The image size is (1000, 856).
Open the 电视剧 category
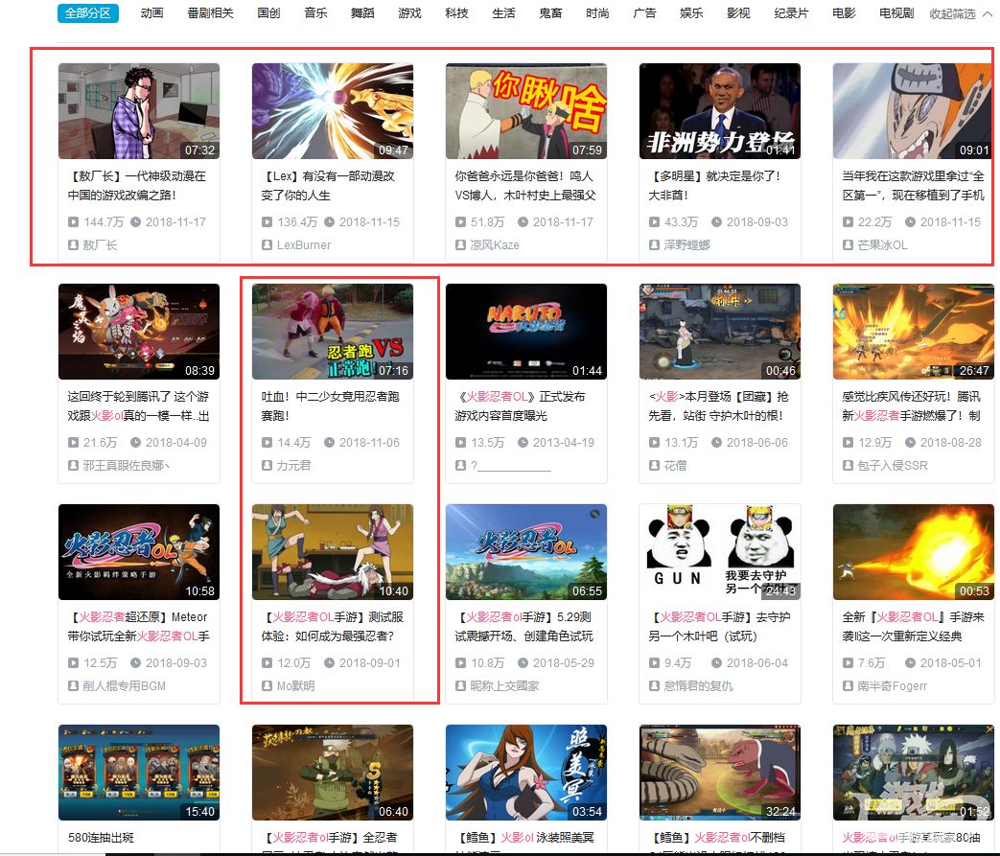tap(896, 12)
